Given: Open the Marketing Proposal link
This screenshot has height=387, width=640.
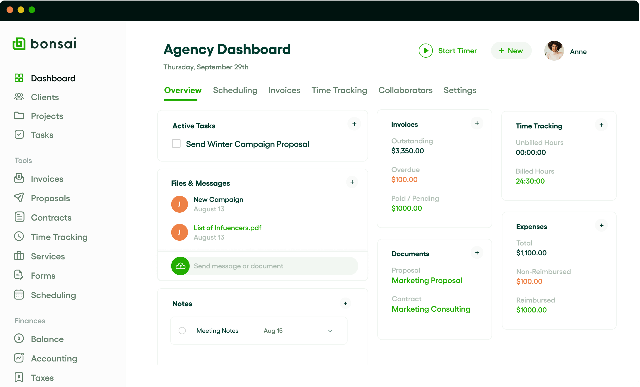Looking at the screenshot, I should tap(427, 280).
